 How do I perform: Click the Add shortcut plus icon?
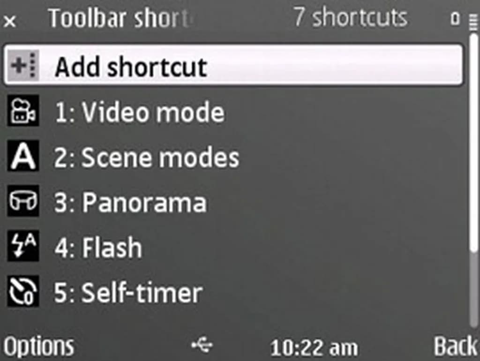coord(22,66)
